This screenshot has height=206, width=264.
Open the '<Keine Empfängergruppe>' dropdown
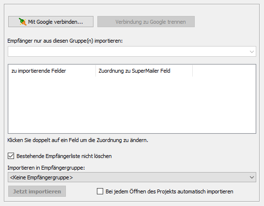click(x=132, y=177)
